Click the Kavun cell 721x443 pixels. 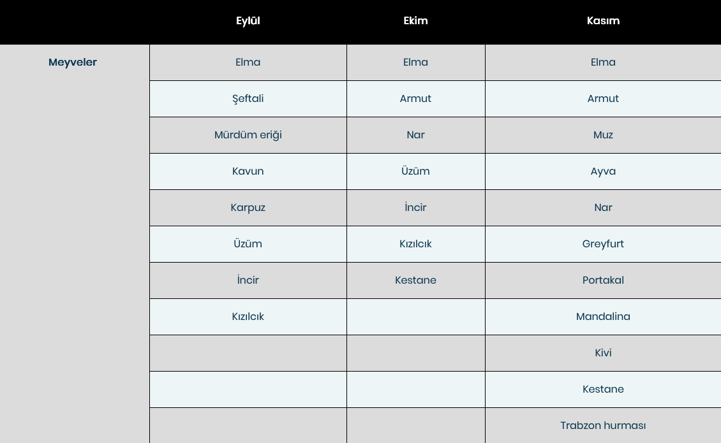coord(248,171)
